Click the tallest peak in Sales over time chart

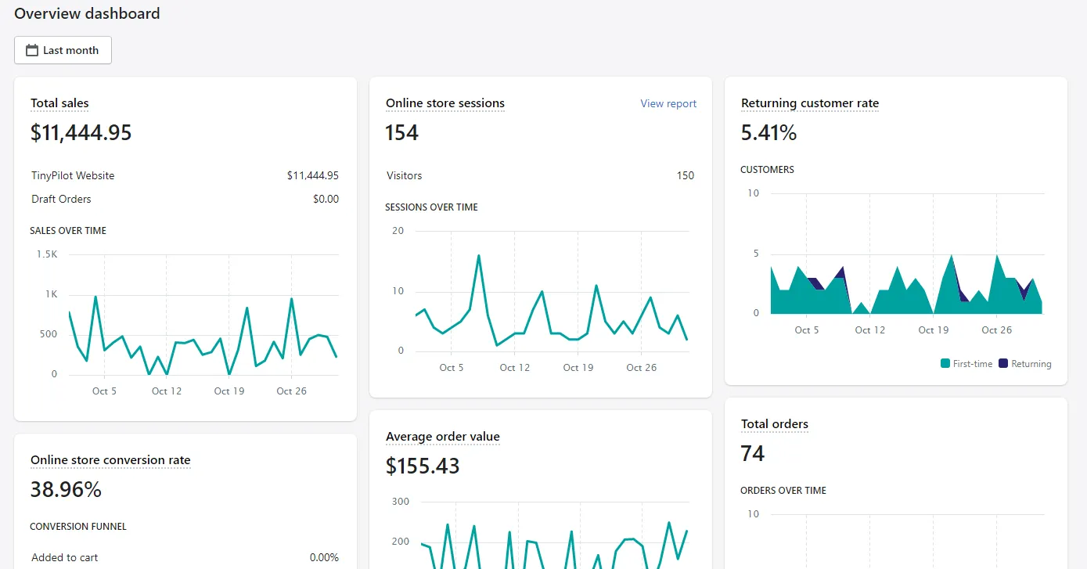point(94,297)
